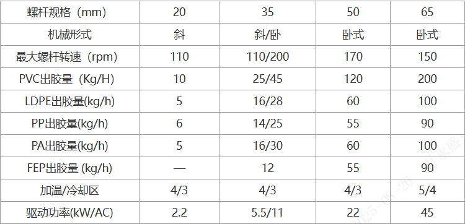Select the 驱动功率(kW/AC) label cell
465x224 pixels.
(69, 213)
